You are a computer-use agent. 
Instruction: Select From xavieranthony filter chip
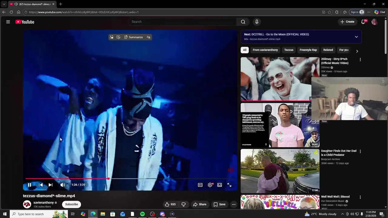point(265,50)
